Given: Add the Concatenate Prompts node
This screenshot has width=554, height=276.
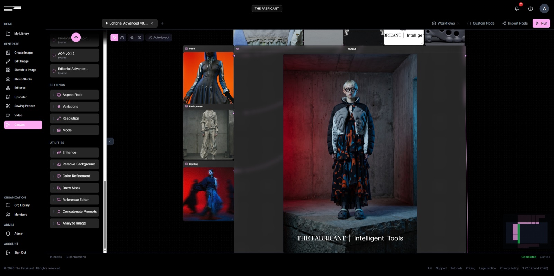Looking at the screenshot, I should pos(74,211).
